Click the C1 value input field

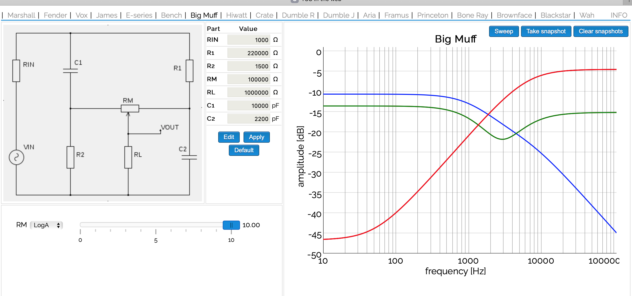[x=249, y=105]
